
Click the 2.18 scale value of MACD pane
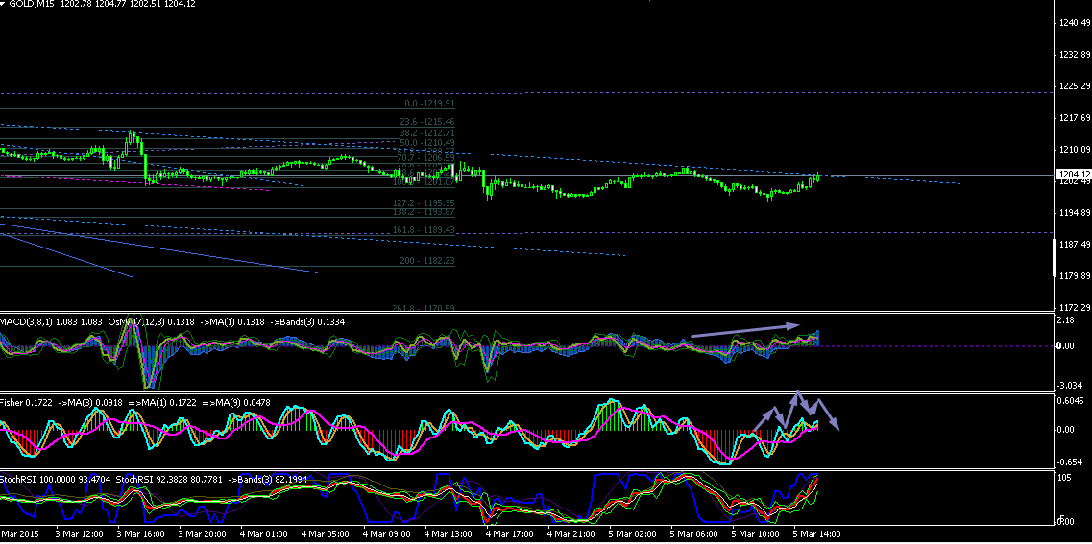[x=1065, y=320]
